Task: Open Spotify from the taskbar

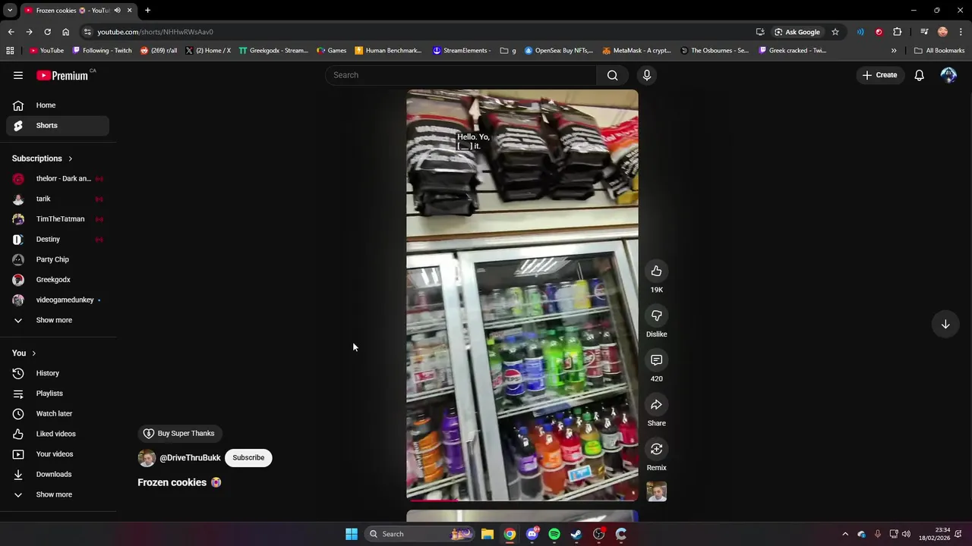Action: tap(554, 534)
